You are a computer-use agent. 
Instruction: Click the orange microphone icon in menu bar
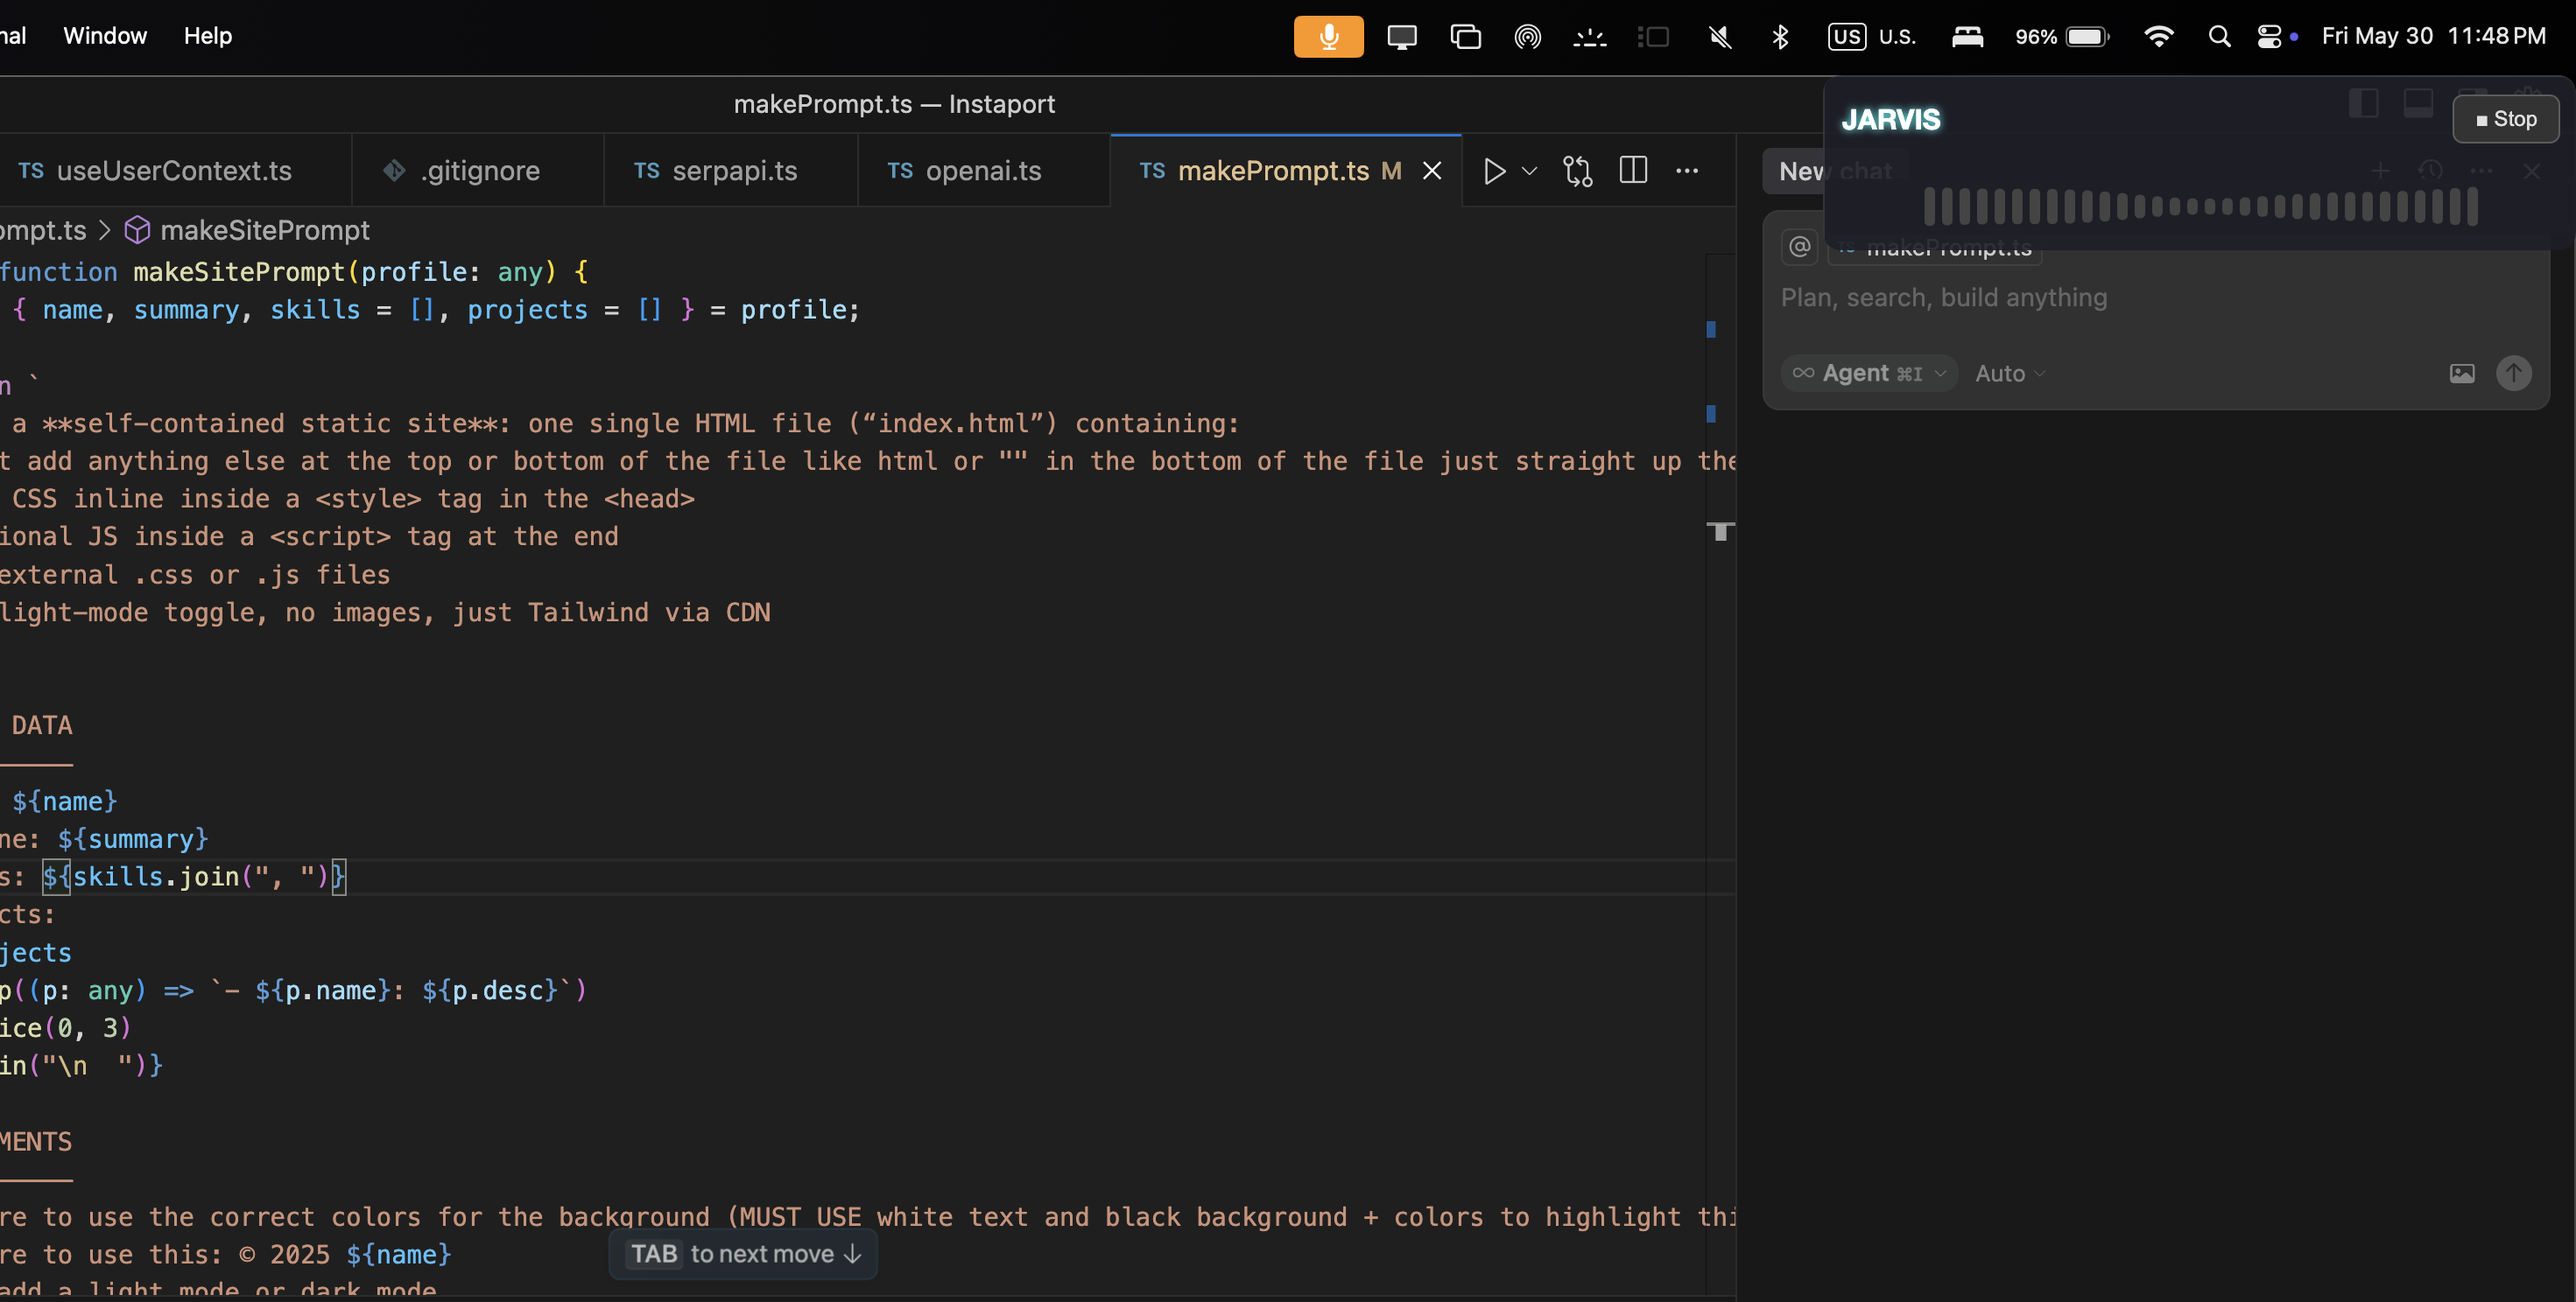pyautogui.click(x=1328, y=37)
